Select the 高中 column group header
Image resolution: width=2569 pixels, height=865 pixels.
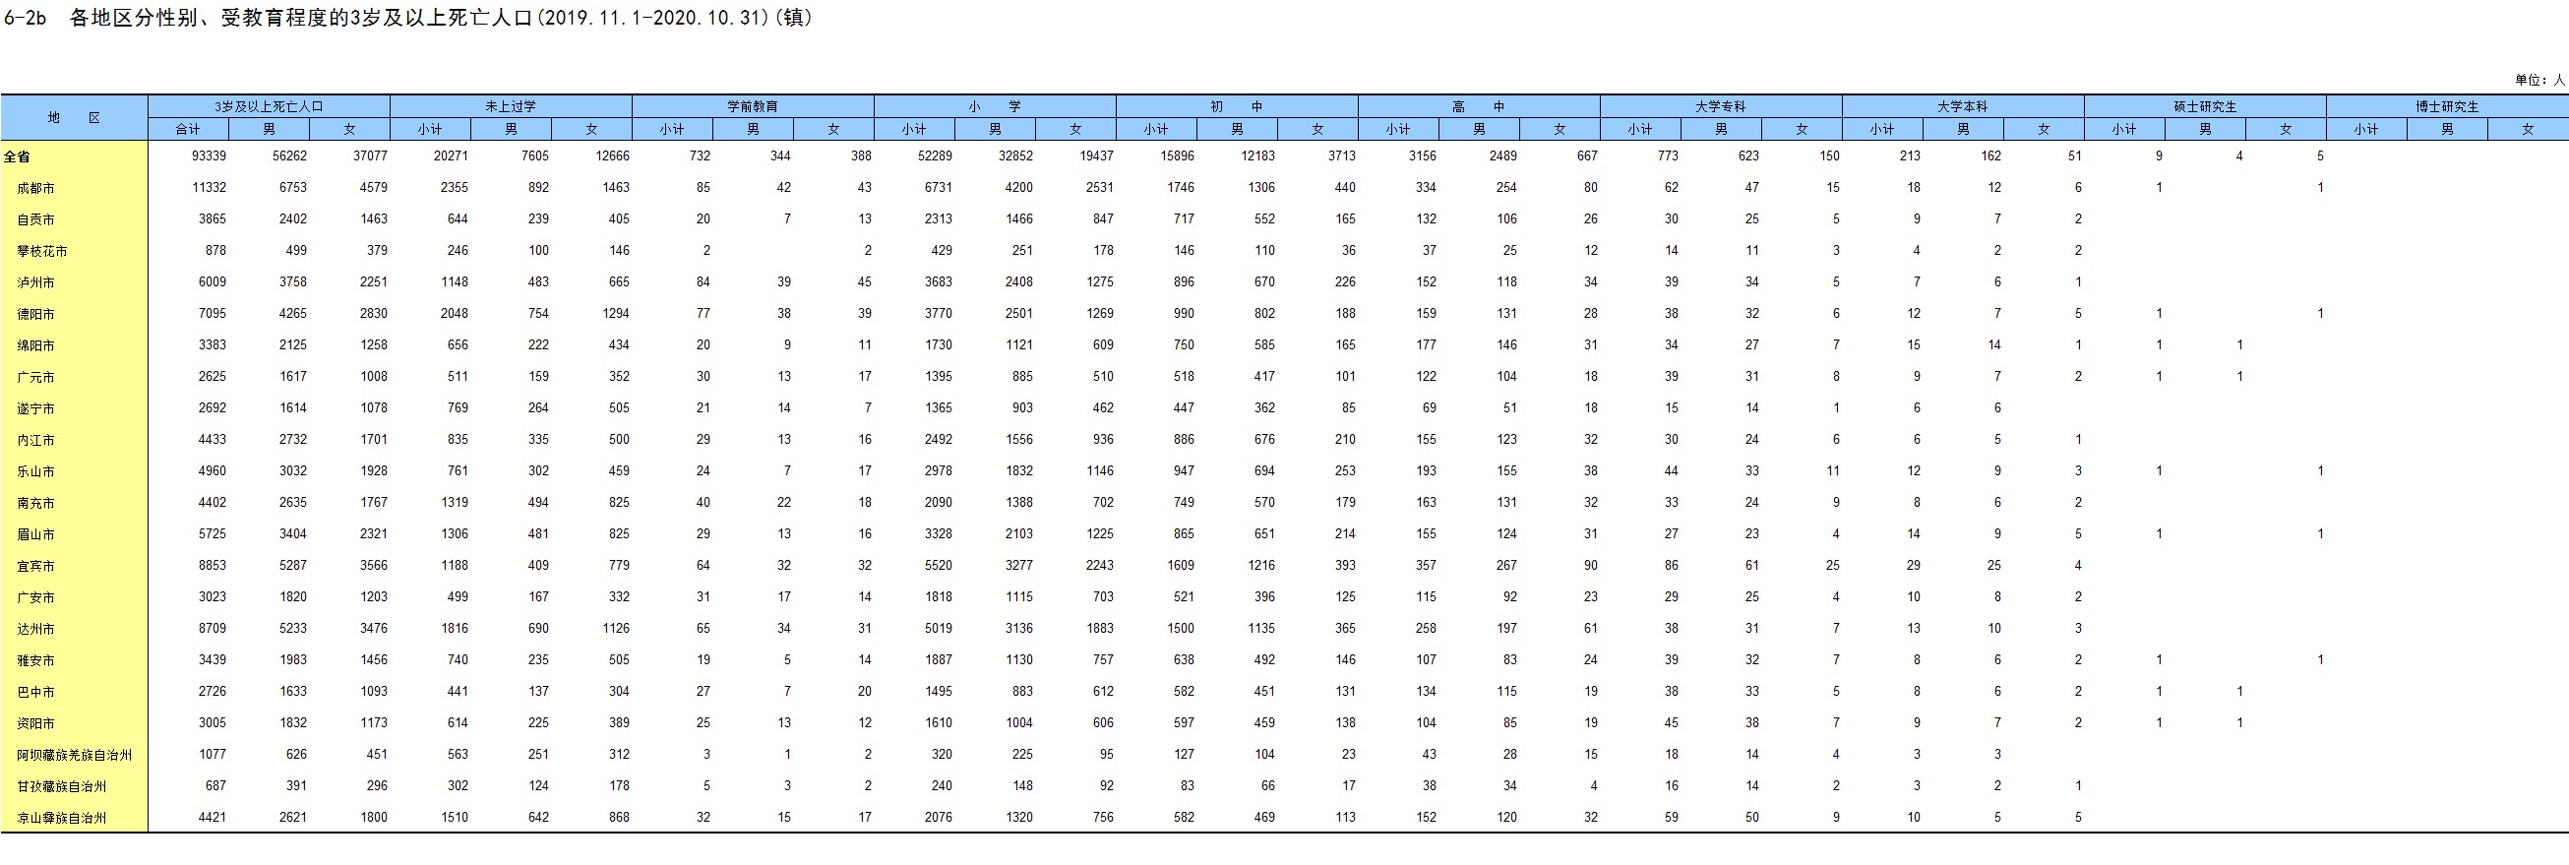click(x=1479, y=106)
